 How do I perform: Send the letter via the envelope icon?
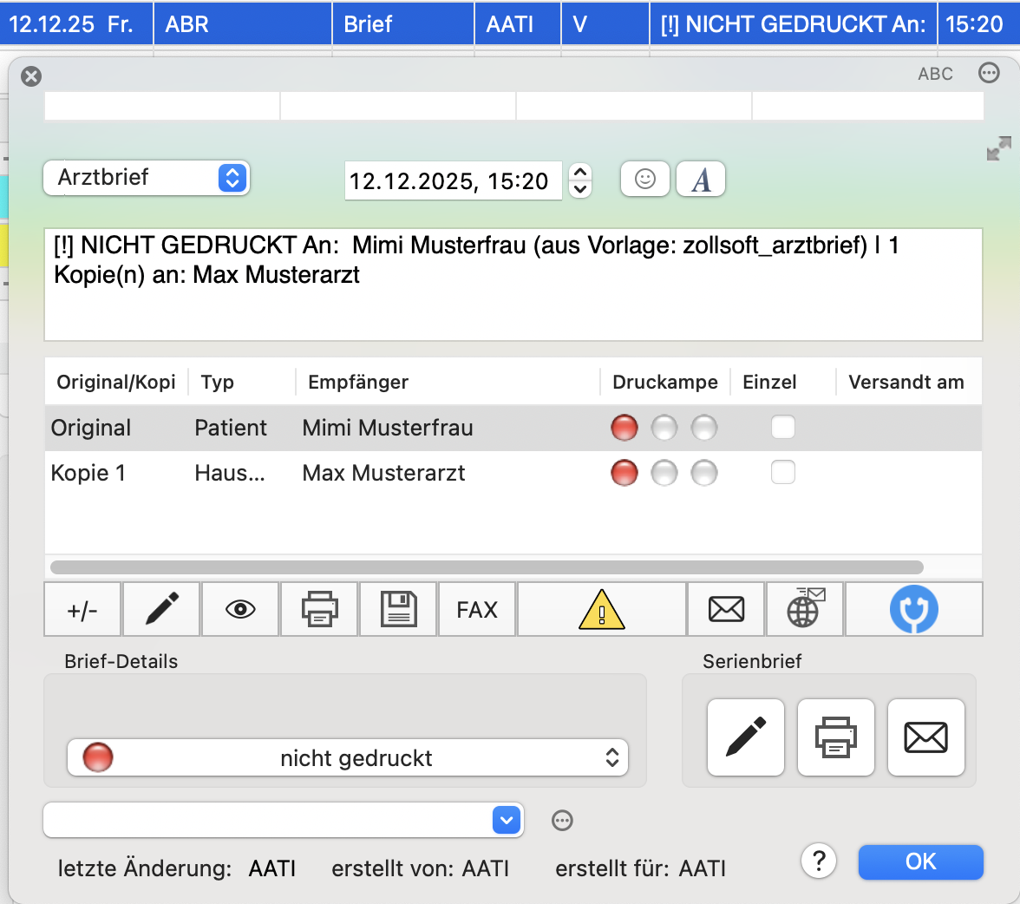point(725,609)
